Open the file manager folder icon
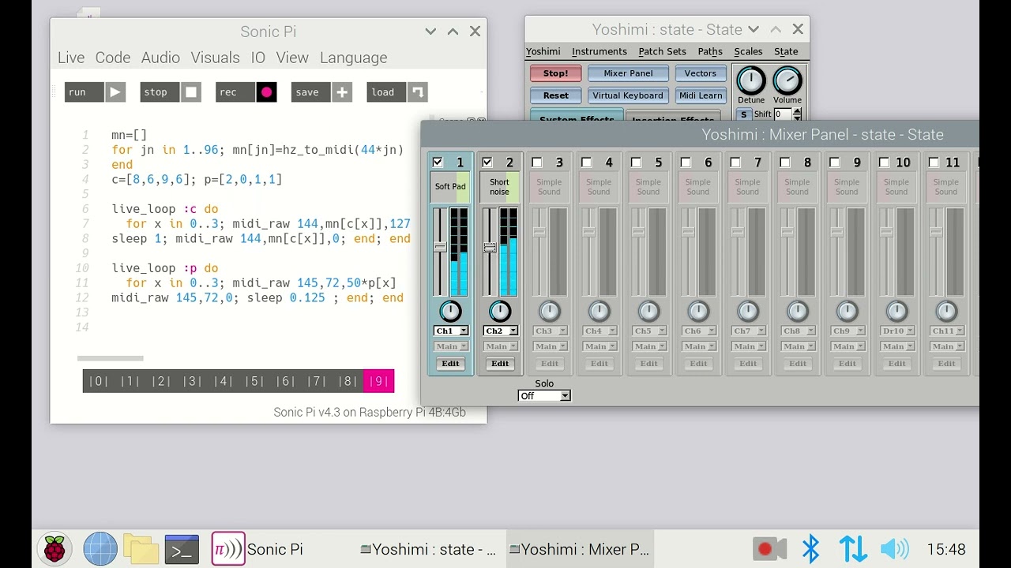This screenshot has width=1011, height=568. 141,549
